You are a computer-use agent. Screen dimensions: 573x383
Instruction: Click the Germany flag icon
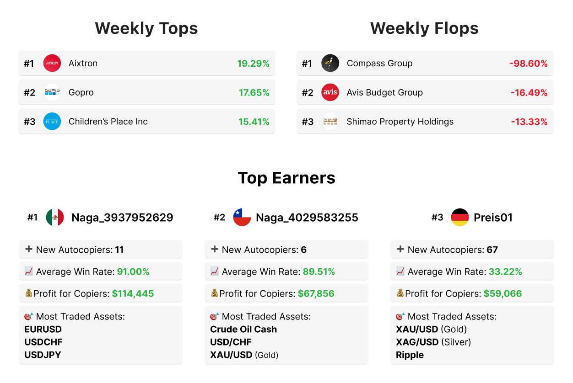point(459,218)
